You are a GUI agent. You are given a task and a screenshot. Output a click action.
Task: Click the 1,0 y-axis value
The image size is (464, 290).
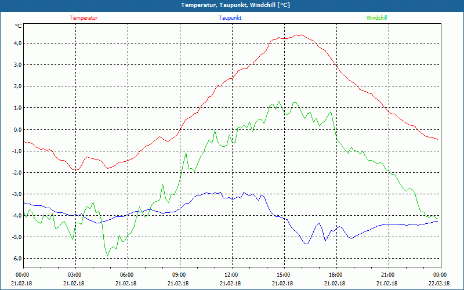[18, 108]
